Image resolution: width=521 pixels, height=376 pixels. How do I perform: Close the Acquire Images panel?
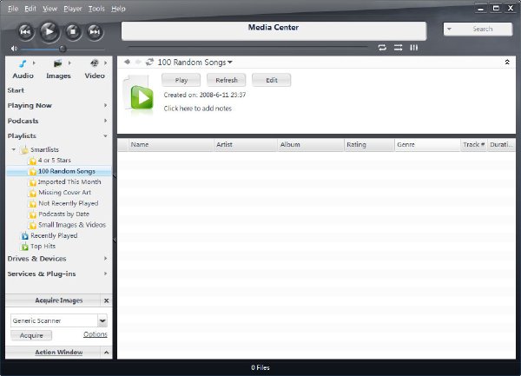pyautogui.click(x=106, y=300)
